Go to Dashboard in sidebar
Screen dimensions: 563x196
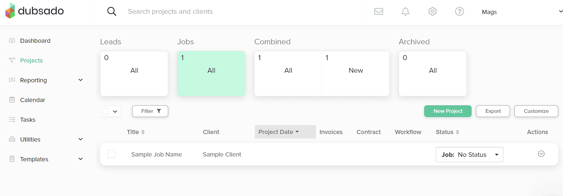tap(35, 41)
